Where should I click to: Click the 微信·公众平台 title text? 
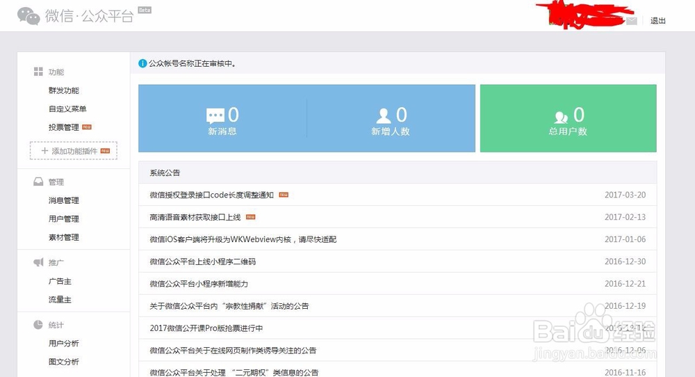tap(89, 16)
